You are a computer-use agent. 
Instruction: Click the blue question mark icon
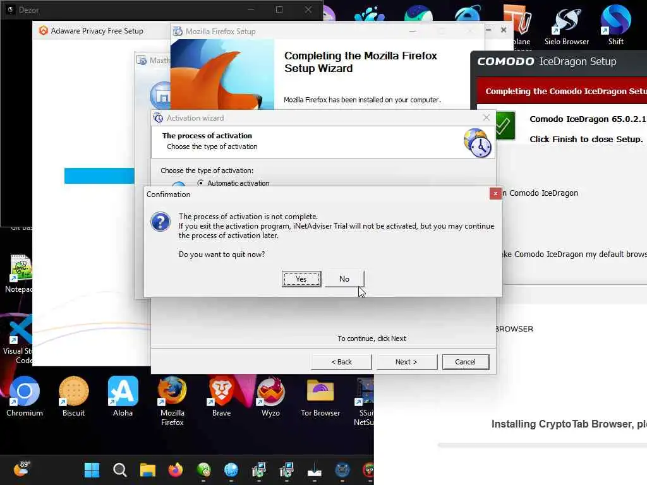point(160,222)
